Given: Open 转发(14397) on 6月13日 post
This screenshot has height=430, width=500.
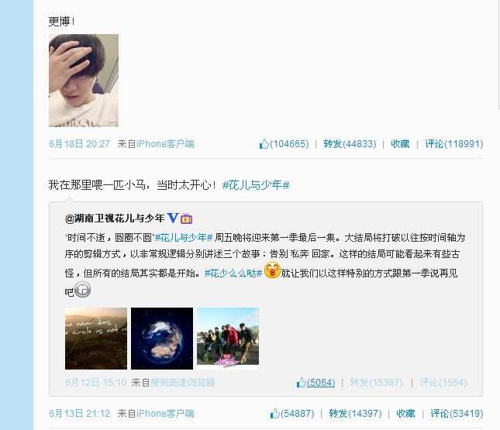Looking at the screenshot, I should coord(355,414).
